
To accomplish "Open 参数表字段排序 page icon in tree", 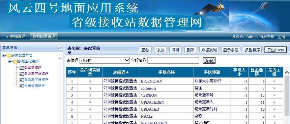I will coord(22,80).
